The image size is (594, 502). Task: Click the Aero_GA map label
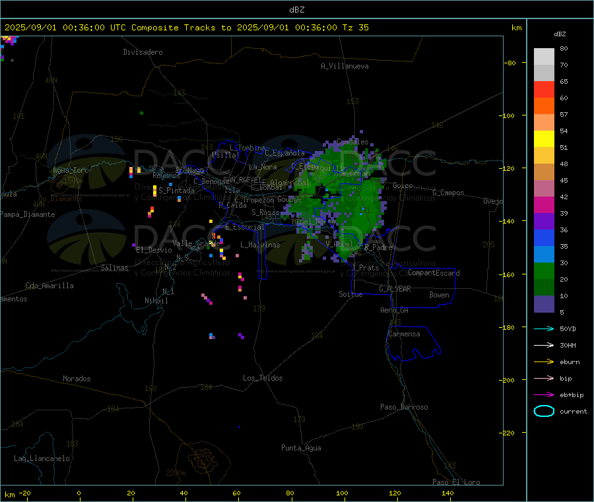tap(395, 310)
